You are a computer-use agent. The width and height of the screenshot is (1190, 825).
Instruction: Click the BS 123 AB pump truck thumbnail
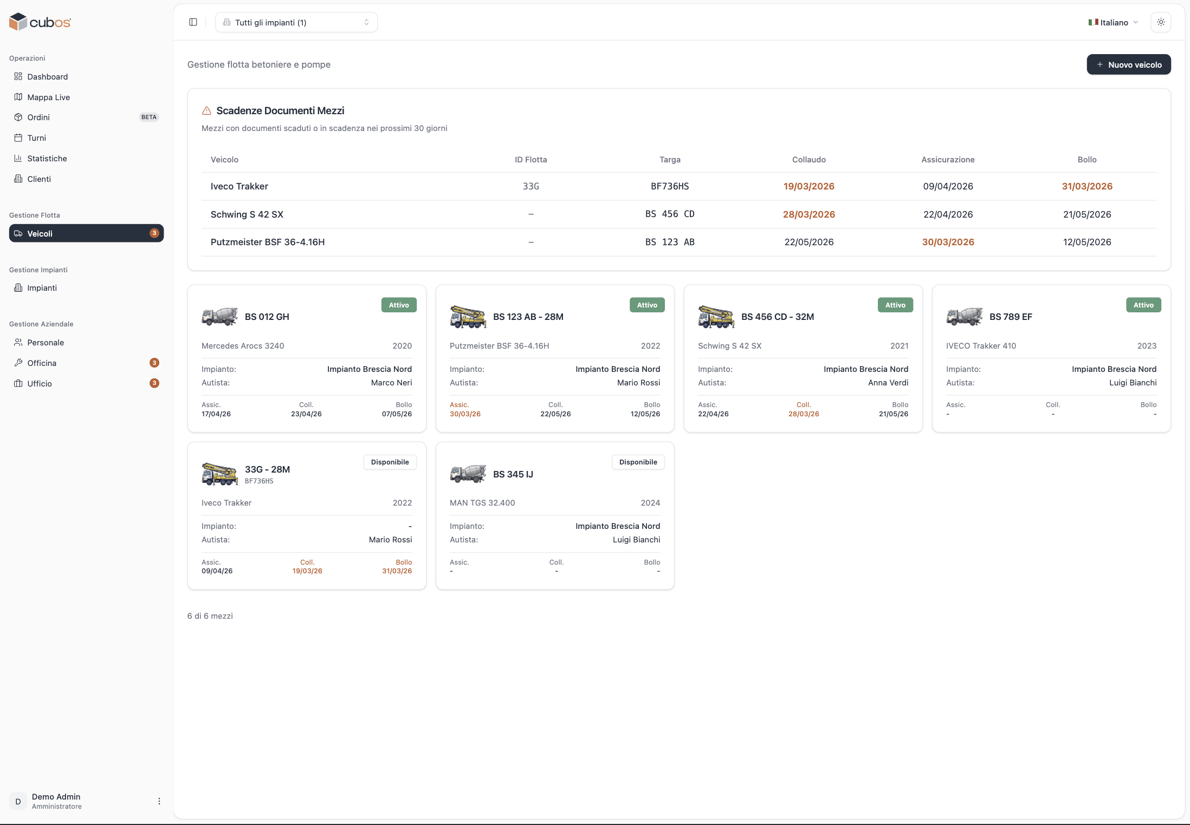[x=468, y=317]
